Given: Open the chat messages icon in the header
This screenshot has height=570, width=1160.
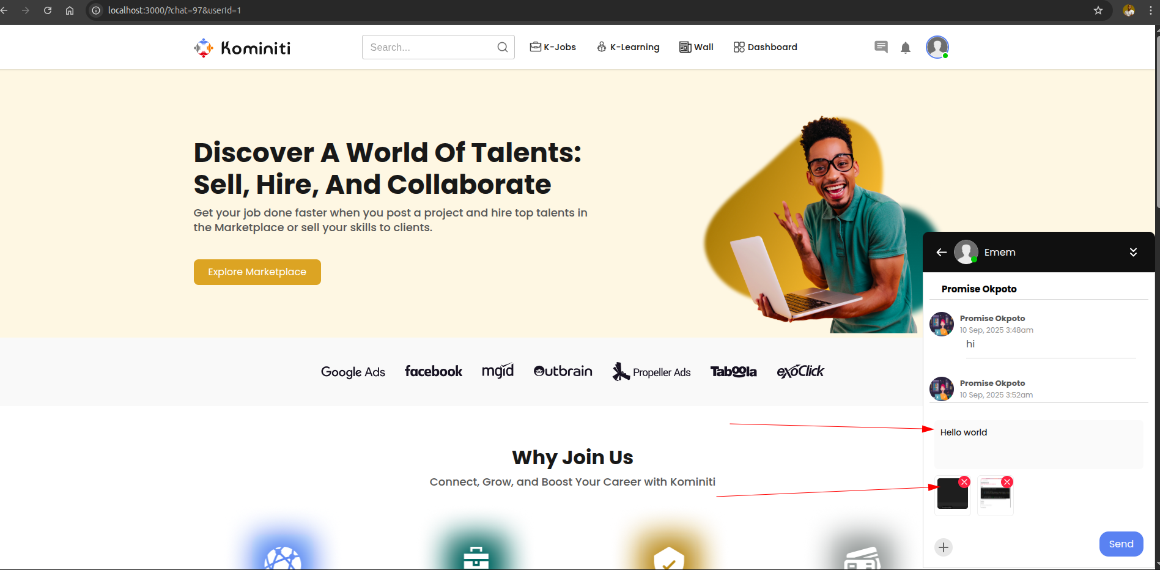Looking at the screenshot, I should click(x=881, y=47).
